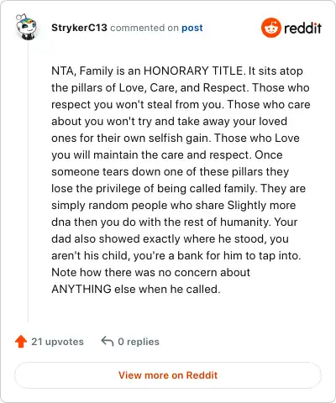The width and height of the screenshot is (336, 403).
Task: Click the words "HONORARY TITLE" in the comment
Action: [193, 71]
